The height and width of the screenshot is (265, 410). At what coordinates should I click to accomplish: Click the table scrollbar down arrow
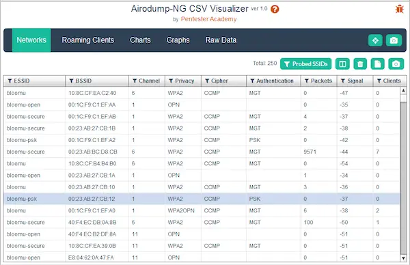[403, 258]
